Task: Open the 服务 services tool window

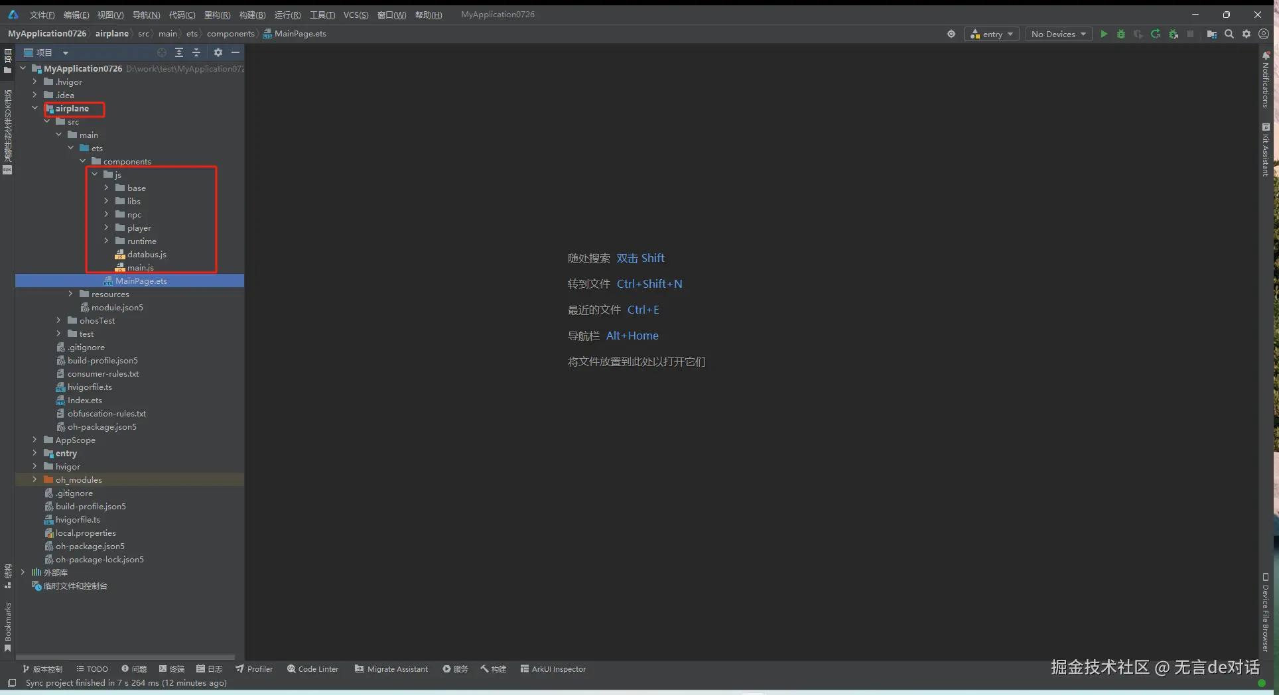Action: 456,669
